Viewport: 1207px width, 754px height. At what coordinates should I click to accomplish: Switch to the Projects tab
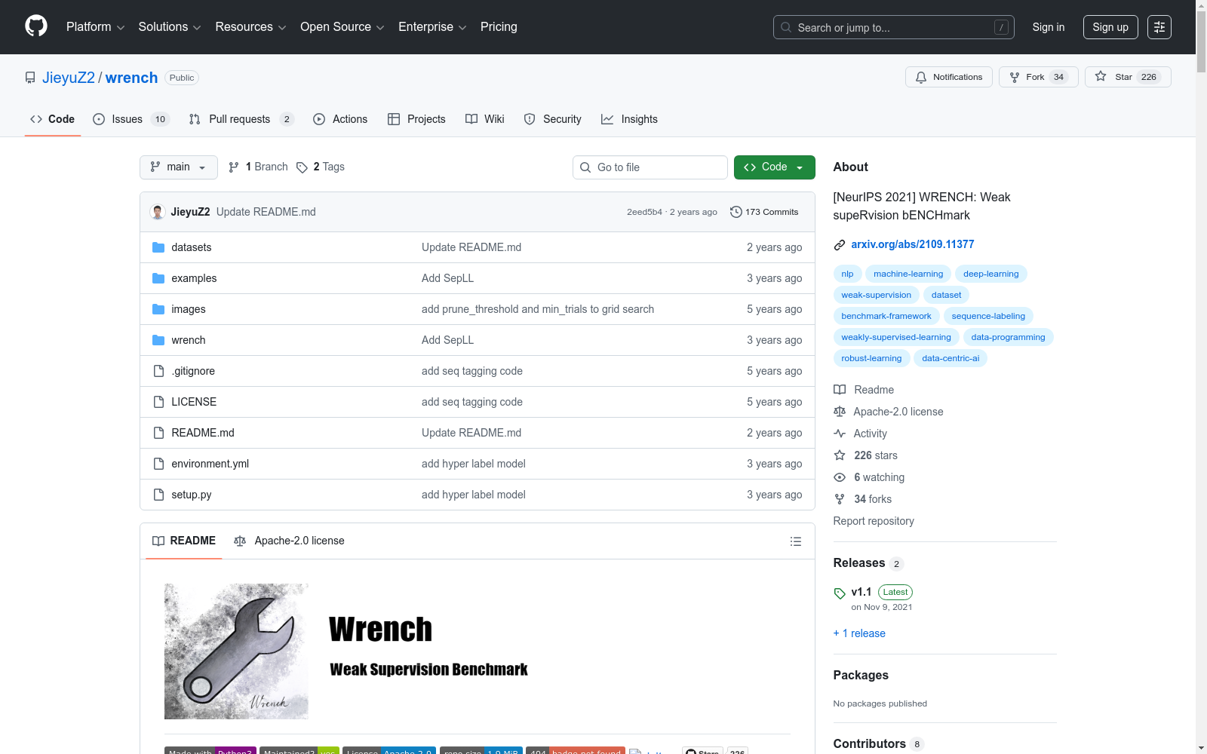pyautogui.click(x=416, y=119)
